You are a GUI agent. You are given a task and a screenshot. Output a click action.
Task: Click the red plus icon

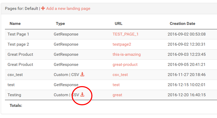tap(43, 8)
